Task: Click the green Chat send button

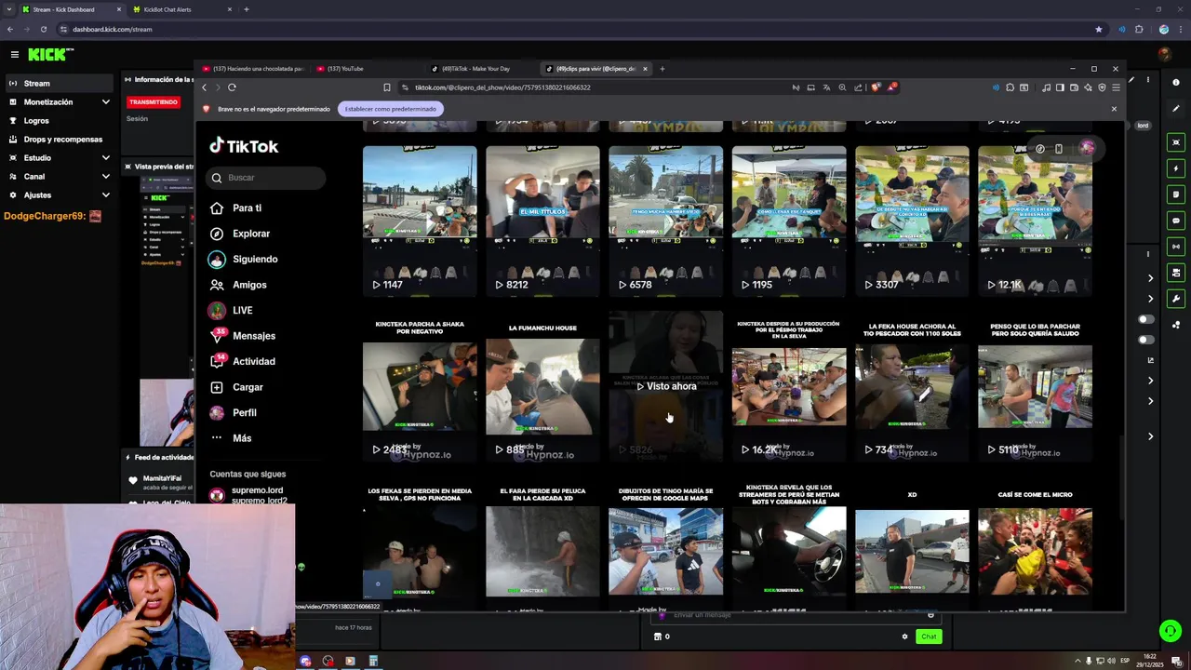Action: pyautogui.click(x=929, y=636)
